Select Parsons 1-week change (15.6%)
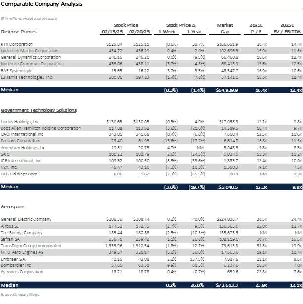Image resolution: width=303 pixels, height=304 pixels. point(171,141)
